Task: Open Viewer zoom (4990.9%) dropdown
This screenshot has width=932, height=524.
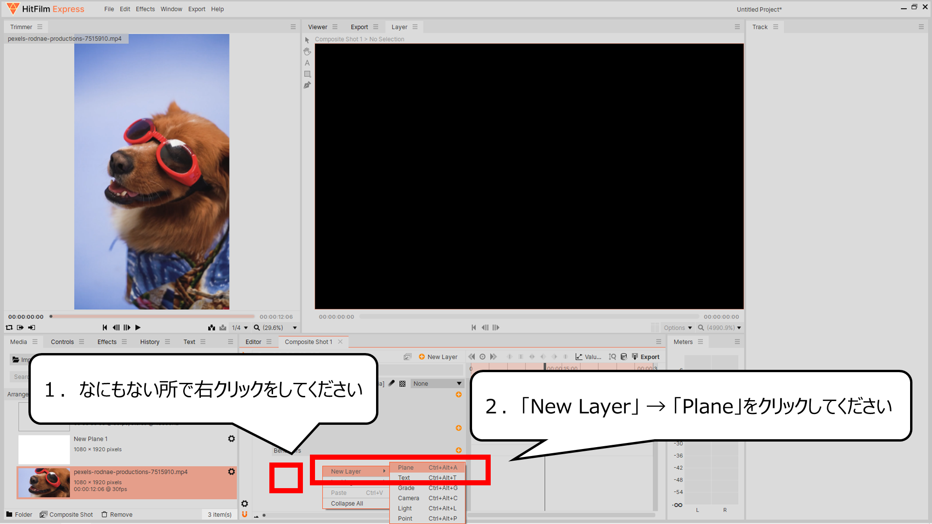Action: (719, 327)
